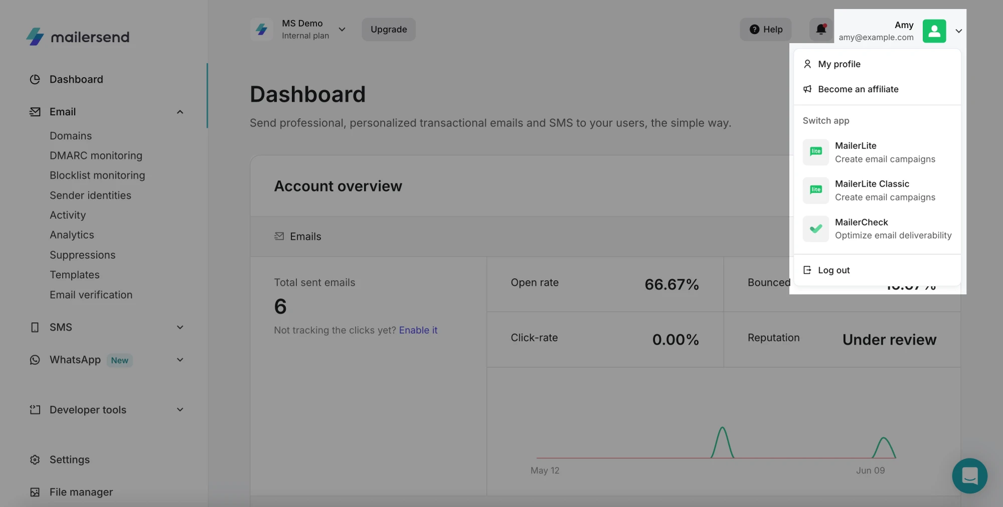Click the Dashboard pie chart icon

tap(35, 79)
